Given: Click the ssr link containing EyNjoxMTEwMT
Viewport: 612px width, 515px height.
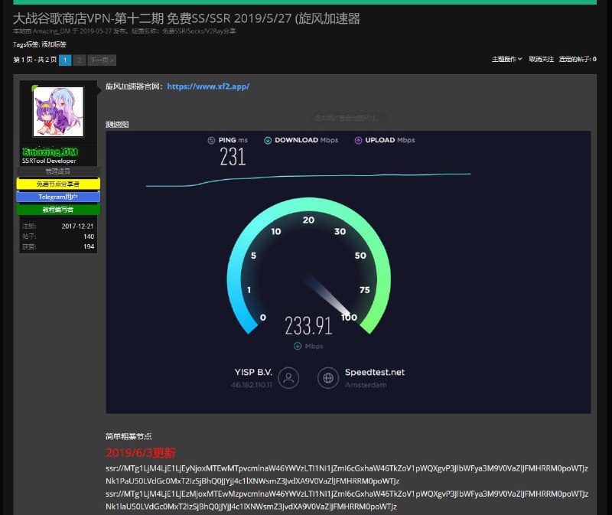Looking at the screenshot, I should 347,474.
